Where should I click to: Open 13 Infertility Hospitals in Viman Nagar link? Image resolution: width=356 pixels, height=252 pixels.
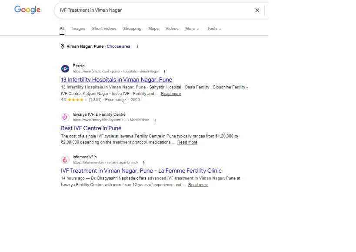116,79
